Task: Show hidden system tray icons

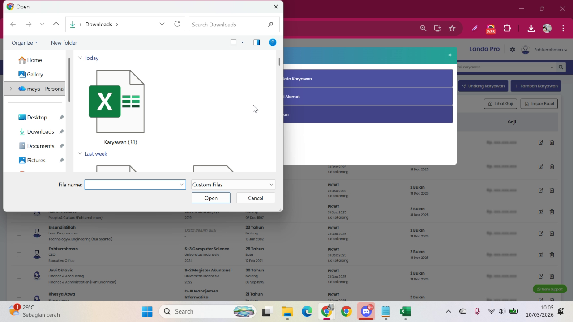Action: [x=448, y=311]
